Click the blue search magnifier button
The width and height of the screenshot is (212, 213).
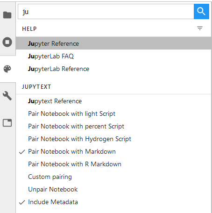tap(201, 12)
